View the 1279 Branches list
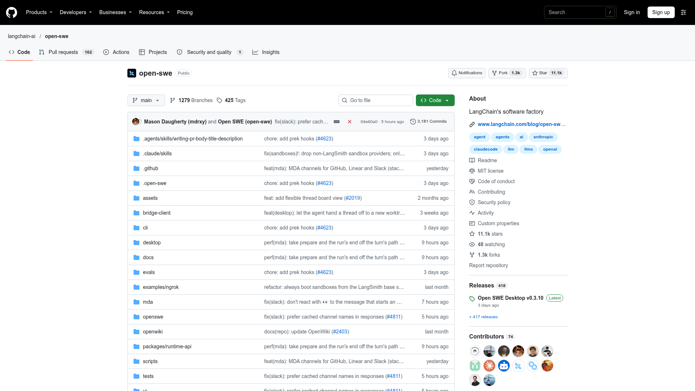The width and height of the screenshot is (695, 391). pyautogui.click(x=191, y=100)
